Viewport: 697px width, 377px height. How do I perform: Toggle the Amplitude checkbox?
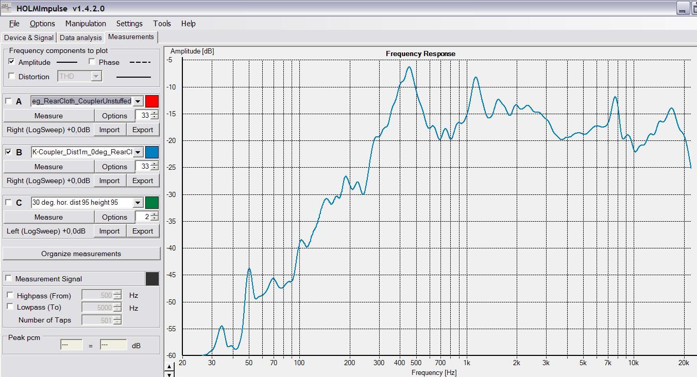click(x=12, y=62)
